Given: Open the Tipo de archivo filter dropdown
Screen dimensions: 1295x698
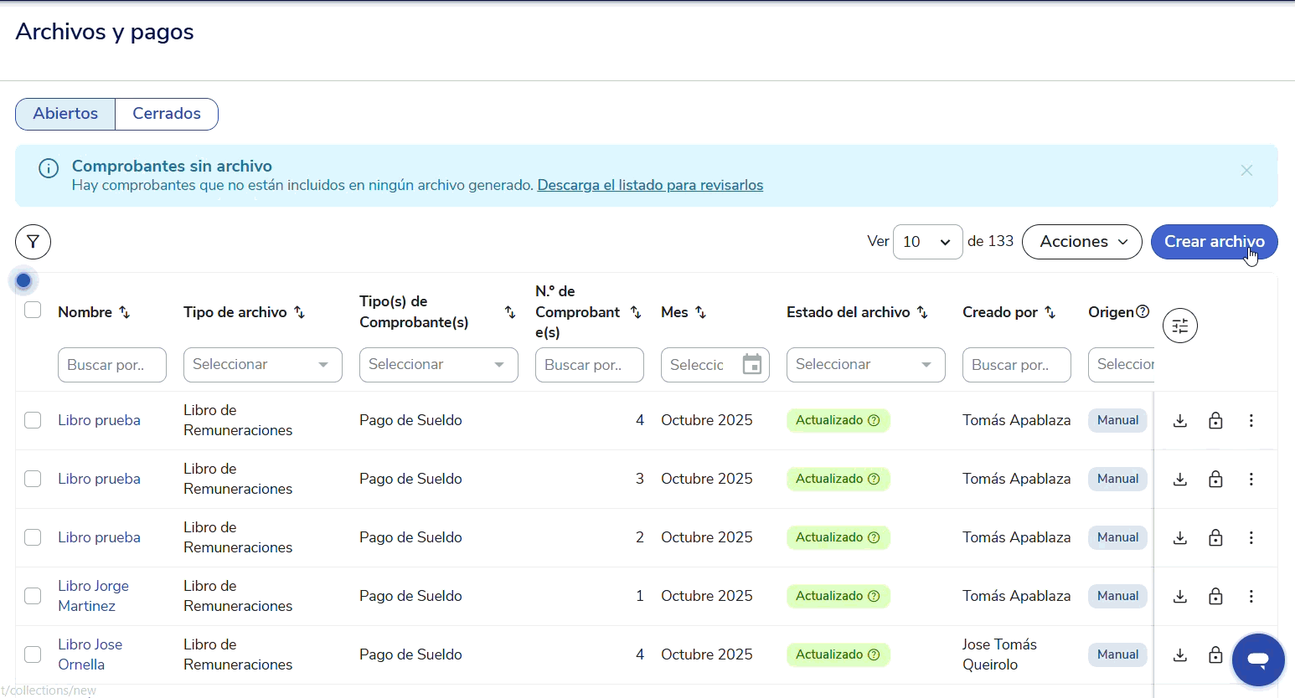Looking at the screenshot, I should click(x=263, y=365).
